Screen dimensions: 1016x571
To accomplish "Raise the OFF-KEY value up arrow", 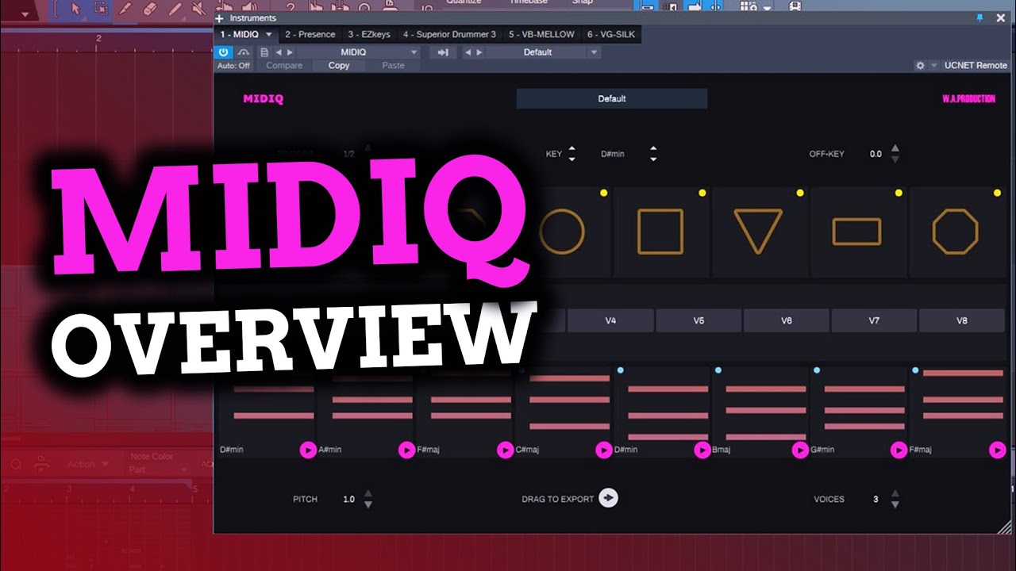I will point(895,148).
